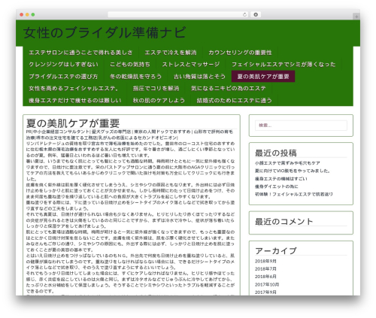The image size is (376, 318).
Task: Click the browser reload icon
Action: click(244, 14)
